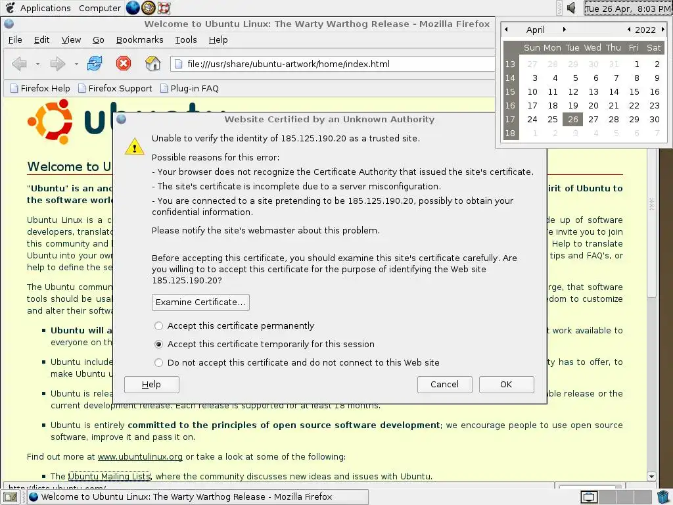This screenshot has width=673, height=505.
Task: Click the page scrollbar down arrow
Action: point(651,476)
